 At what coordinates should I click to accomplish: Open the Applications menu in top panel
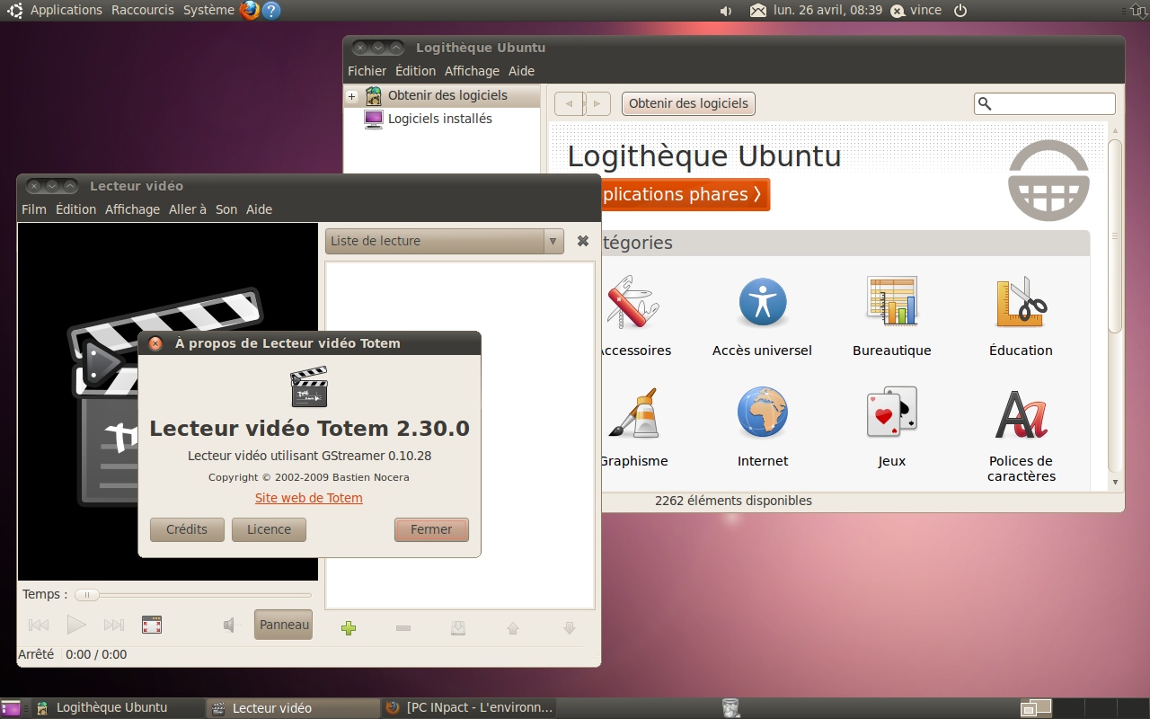point(66,11)
